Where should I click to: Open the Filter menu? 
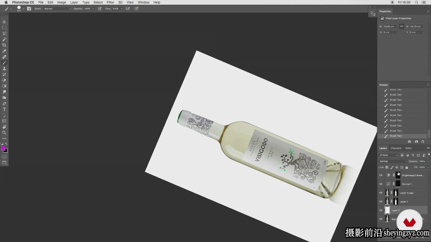(x=110, y=2)
